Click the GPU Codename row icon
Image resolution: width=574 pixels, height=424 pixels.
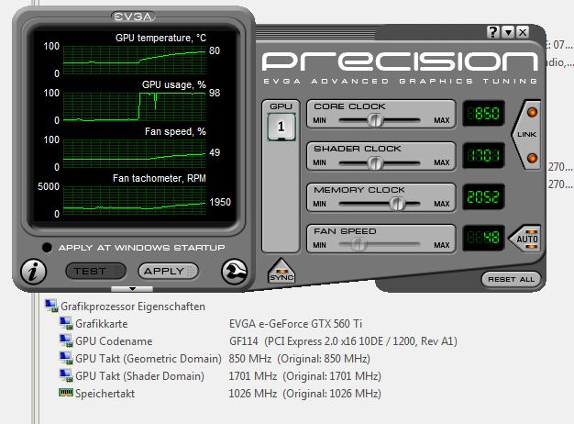pyautogui.click(x=66, y=340)
